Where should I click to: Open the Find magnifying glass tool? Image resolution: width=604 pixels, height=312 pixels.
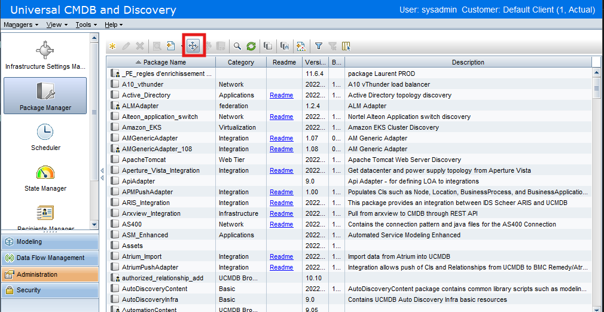point(237,47)
